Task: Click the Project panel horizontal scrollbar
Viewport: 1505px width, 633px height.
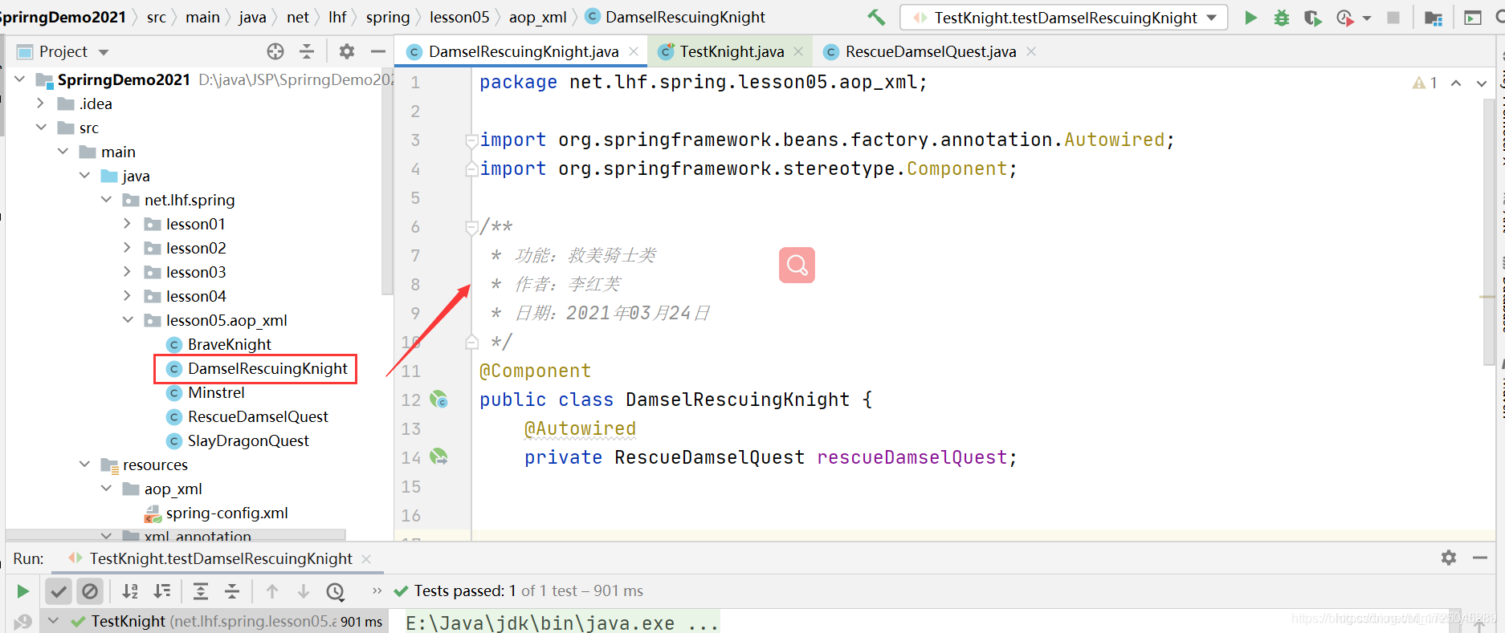Action: click(176, 534)
